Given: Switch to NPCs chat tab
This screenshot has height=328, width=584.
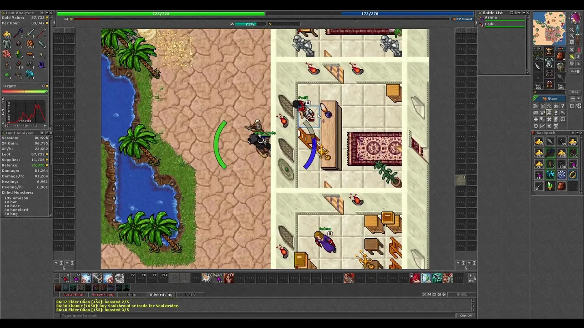Looking at the screenshot, I should [190, 295].
